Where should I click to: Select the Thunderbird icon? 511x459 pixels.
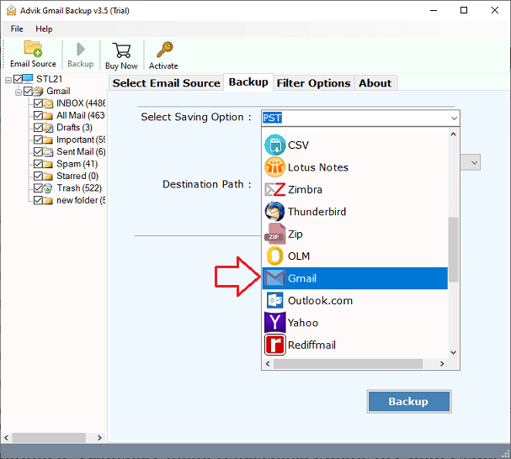(274, 212)
